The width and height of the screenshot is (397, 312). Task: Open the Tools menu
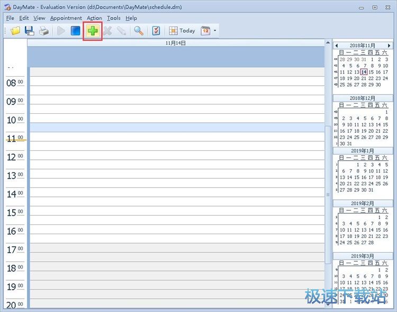[113, 18]
